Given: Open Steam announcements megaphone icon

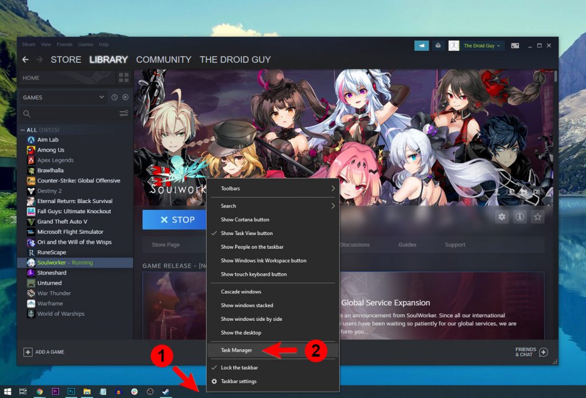Looking at the screenshot, I should click(422, 46).
